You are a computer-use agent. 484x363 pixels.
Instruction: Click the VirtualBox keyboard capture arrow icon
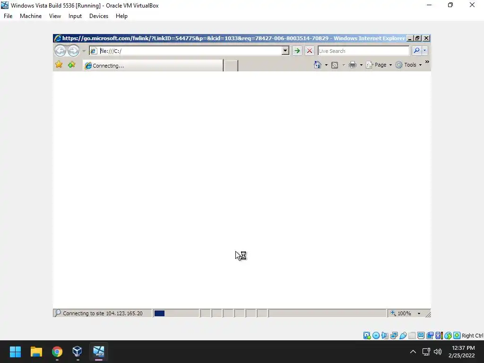point(457,336)
